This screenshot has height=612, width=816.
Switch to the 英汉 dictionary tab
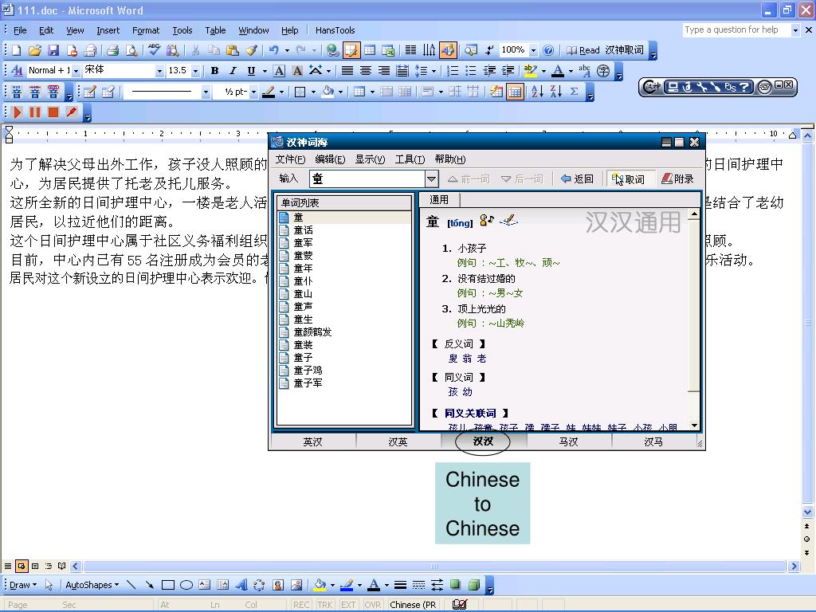[312, 441]
